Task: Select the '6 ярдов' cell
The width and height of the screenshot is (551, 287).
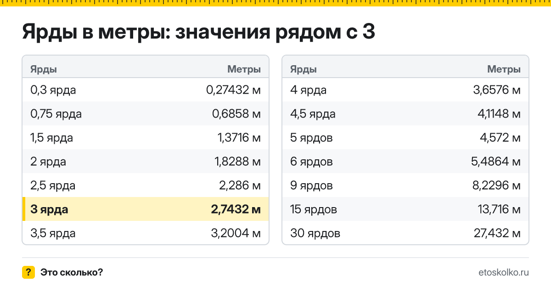Action: (x=312, y=162)
